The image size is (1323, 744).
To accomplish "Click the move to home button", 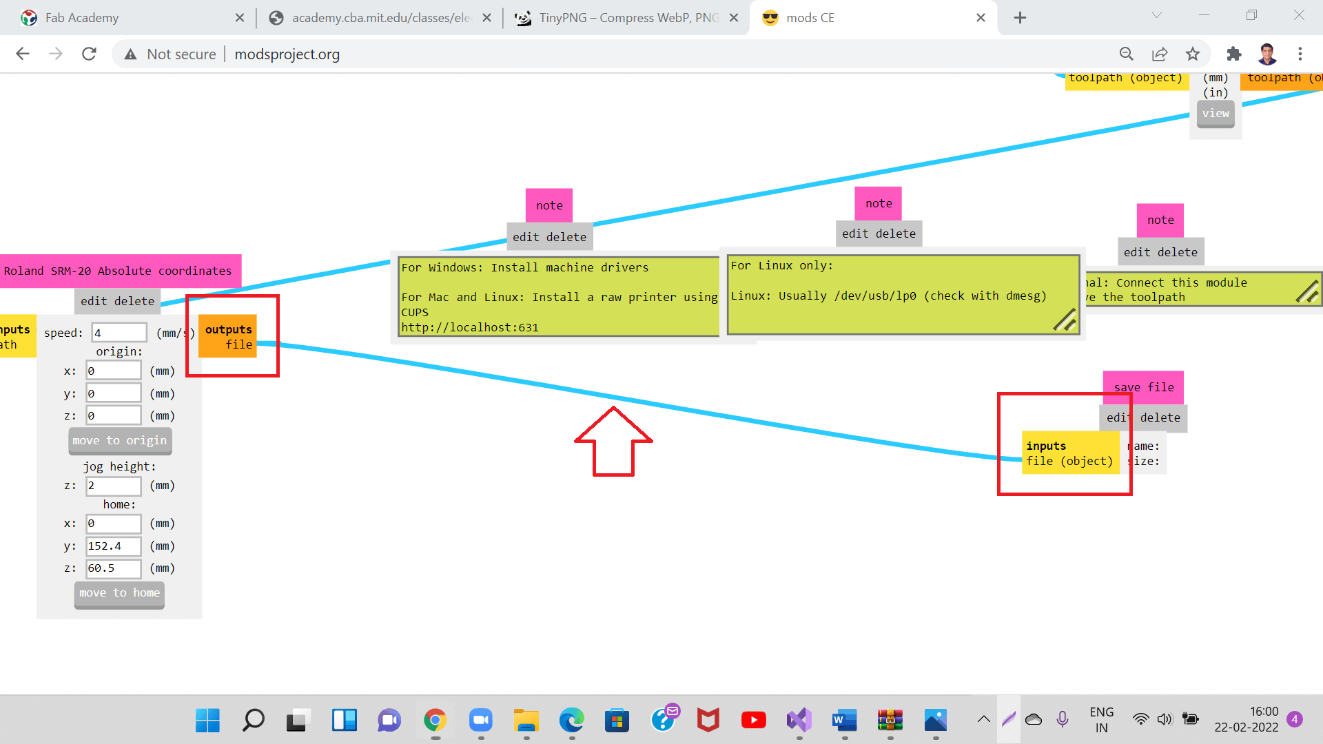I will [119, 594].
